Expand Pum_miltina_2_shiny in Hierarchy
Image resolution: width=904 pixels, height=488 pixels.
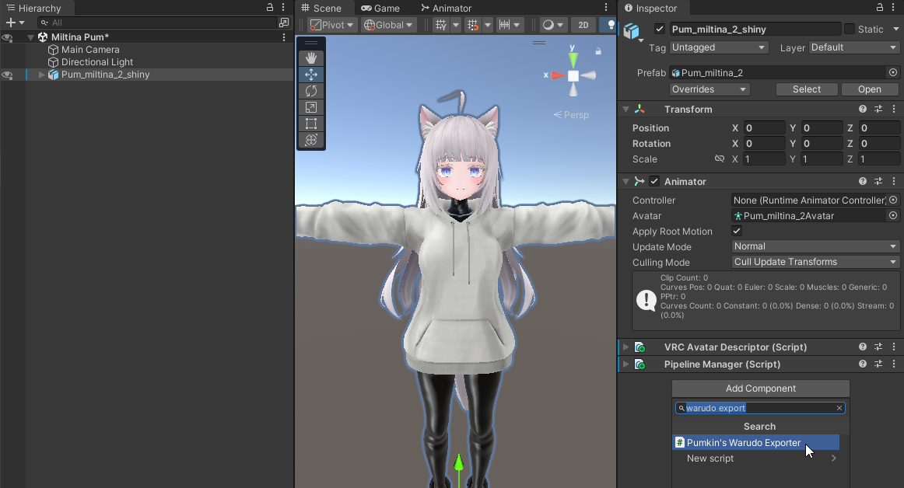[41, 75]
